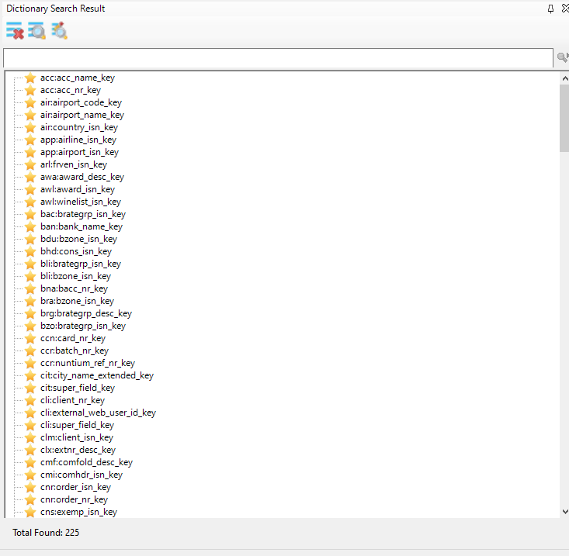Click the star icon beside cli:client_nr_key
Viewport: 569px width, 556px height.
[30, 400]
